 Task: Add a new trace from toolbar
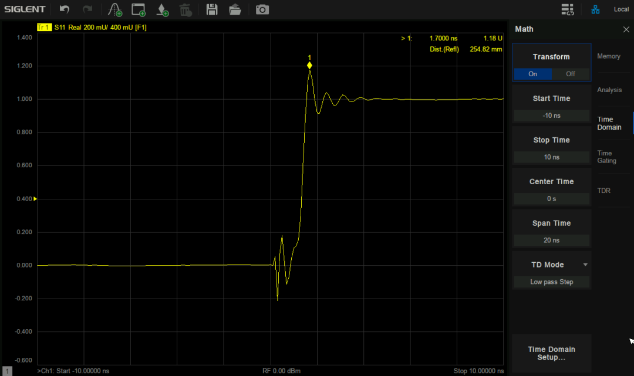115,9
